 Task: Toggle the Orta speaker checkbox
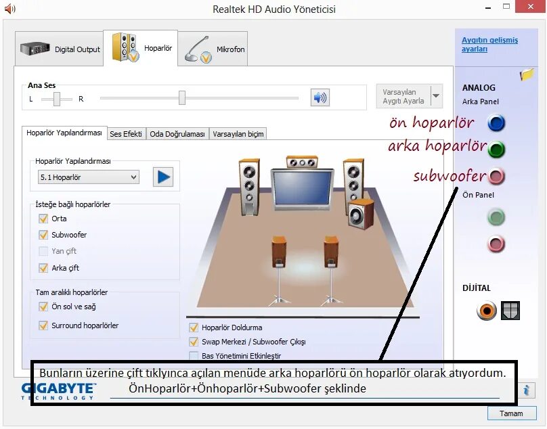(x=43, y=219)
